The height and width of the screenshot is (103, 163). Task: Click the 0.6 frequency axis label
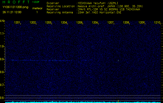click(2, 98)
